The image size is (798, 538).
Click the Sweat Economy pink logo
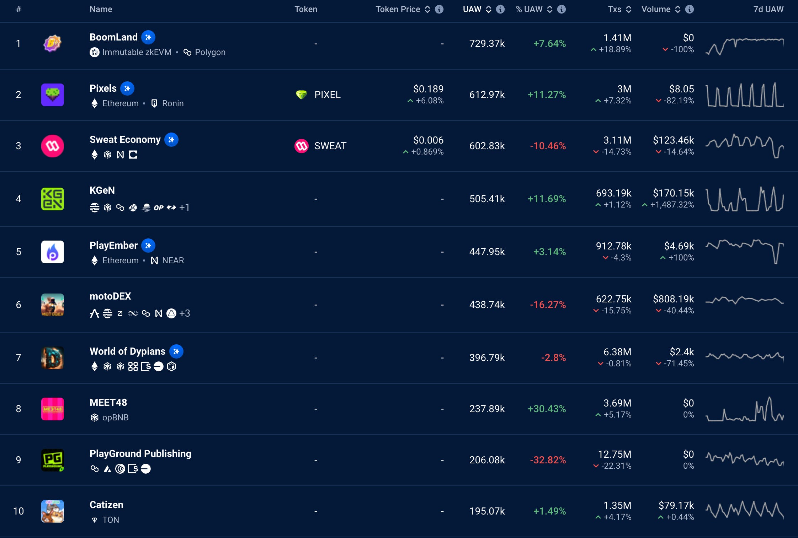(52, 146)
